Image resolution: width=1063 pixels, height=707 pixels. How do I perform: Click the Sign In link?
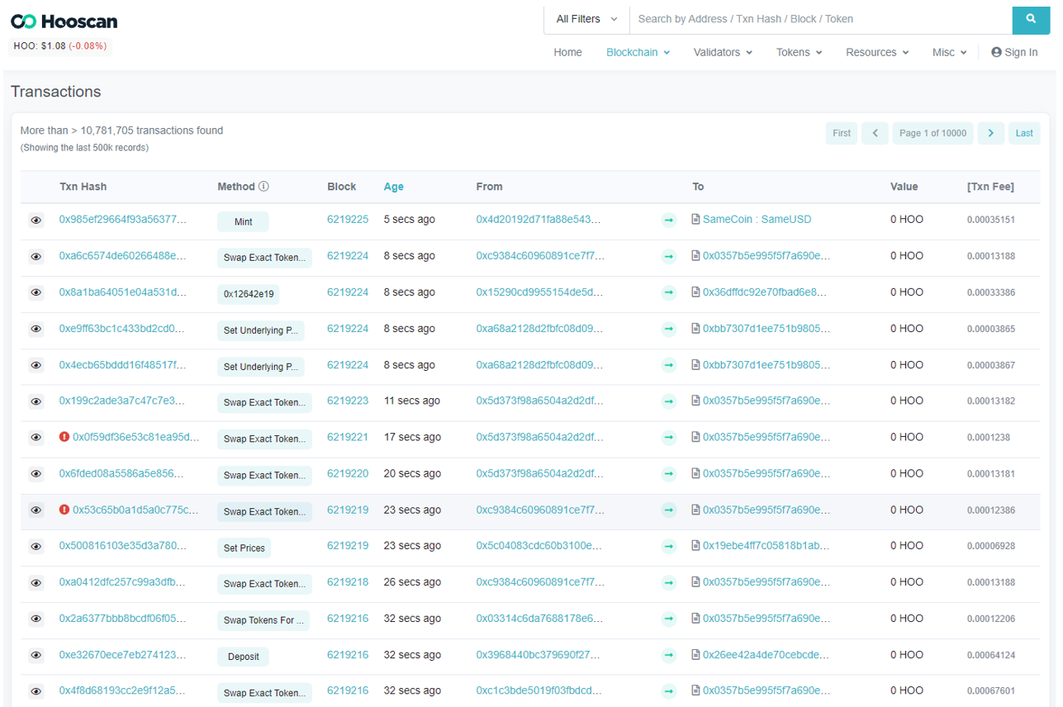[x=1014, y=52]
